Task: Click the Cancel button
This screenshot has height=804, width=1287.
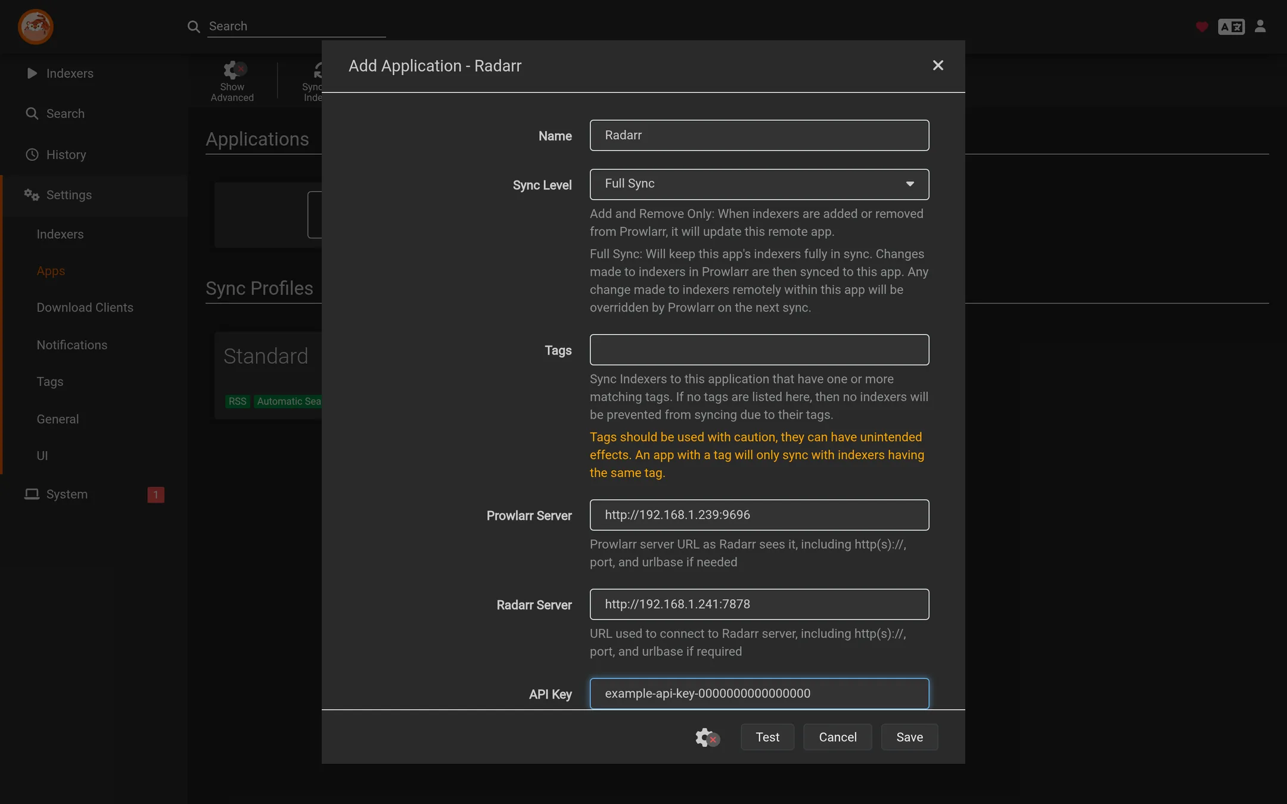Action: pyautogui.click(x=838, y=737)
